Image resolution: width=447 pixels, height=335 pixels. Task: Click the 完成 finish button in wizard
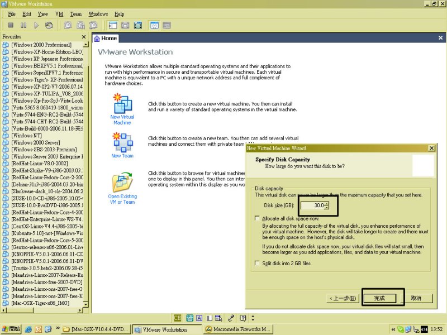coord(379,298)
